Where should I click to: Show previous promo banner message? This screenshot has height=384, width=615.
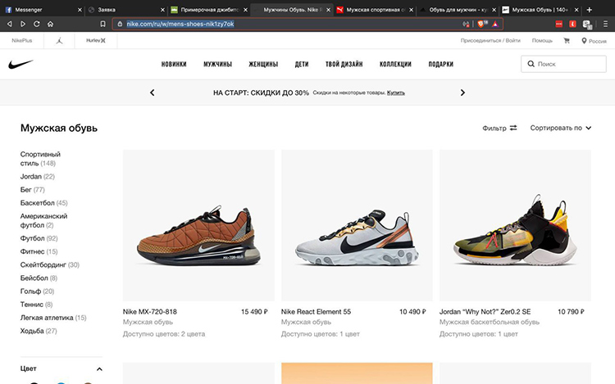coord(153,93)
